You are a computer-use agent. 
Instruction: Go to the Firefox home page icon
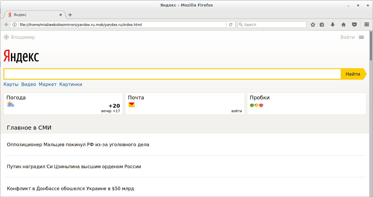(344, 25)
